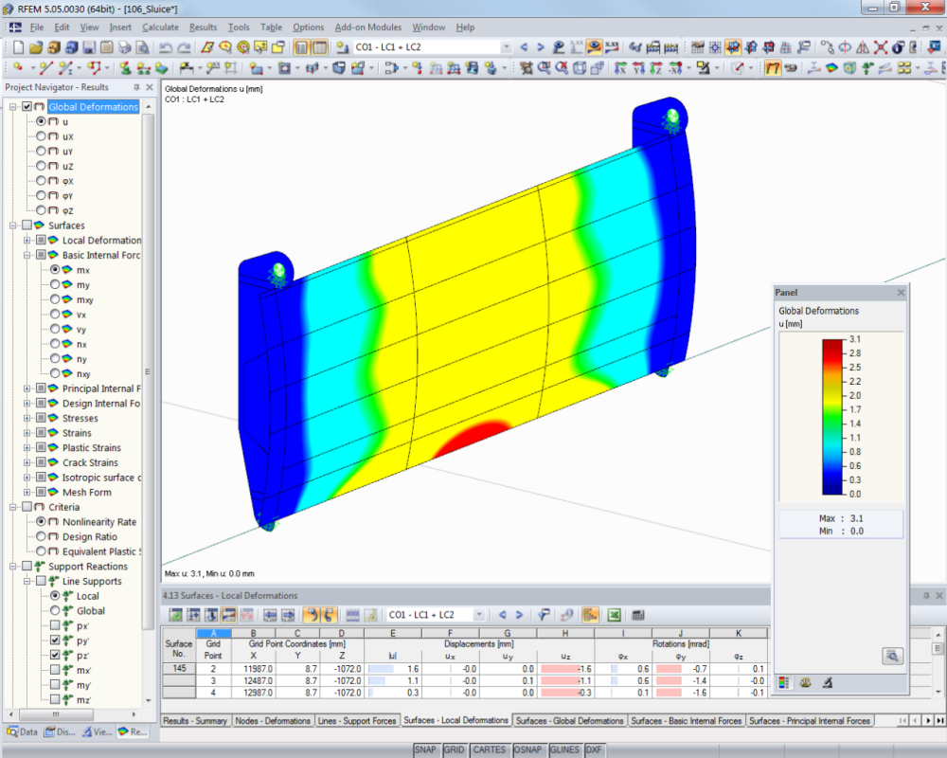The height and width of the screenshot is (758, 947).
Task: Open the Tools menu
Action: pyautogui.click(x=239, y=27)
